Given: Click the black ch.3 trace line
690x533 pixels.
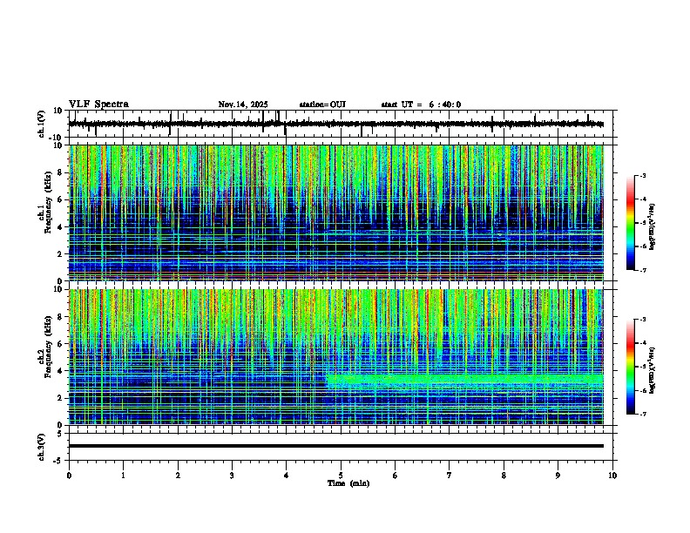Looking at the screenshot, I should pos(336,446).
